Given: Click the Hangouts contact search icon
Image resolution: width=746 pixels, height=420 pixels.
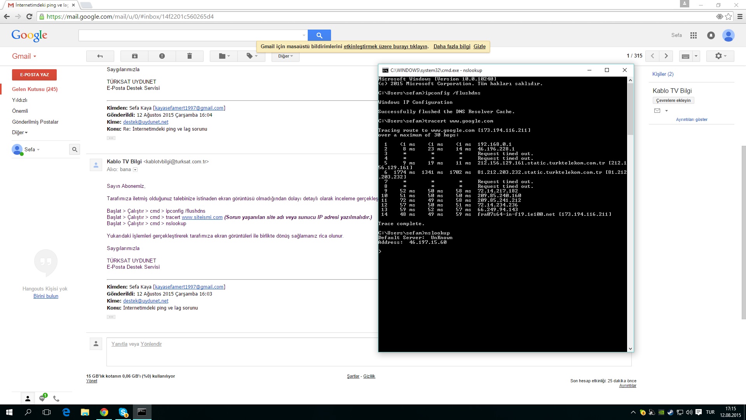Looking at the screenshot, I should 75,149.
